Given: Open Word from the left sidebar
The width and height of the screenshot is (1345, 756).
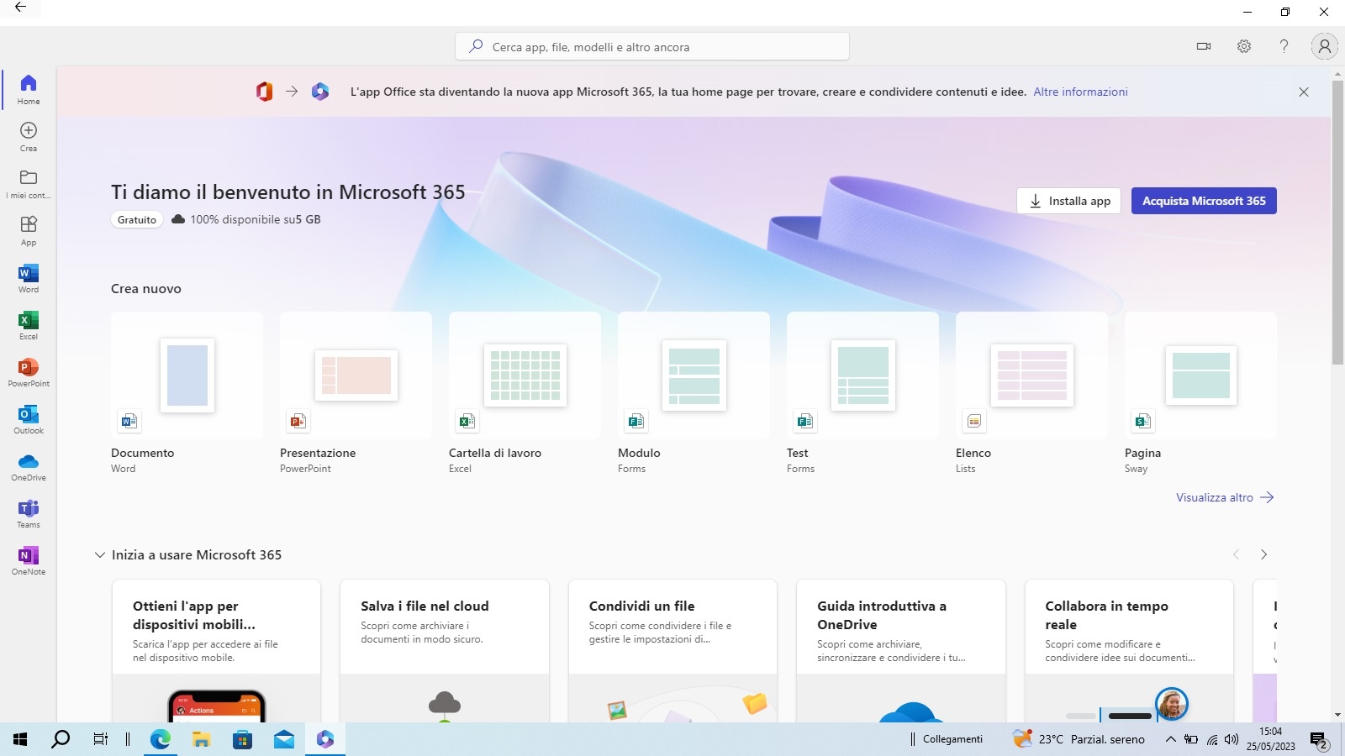Looking at the screenshot, I should click(29, 279).
